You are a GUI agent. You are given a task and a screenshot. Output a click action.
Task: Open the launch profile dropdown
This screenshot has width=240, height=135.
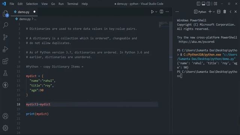[214, 12]
